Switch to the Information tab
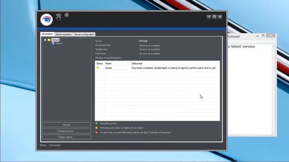Screen dimensions: 289x162 coord(47,34)
